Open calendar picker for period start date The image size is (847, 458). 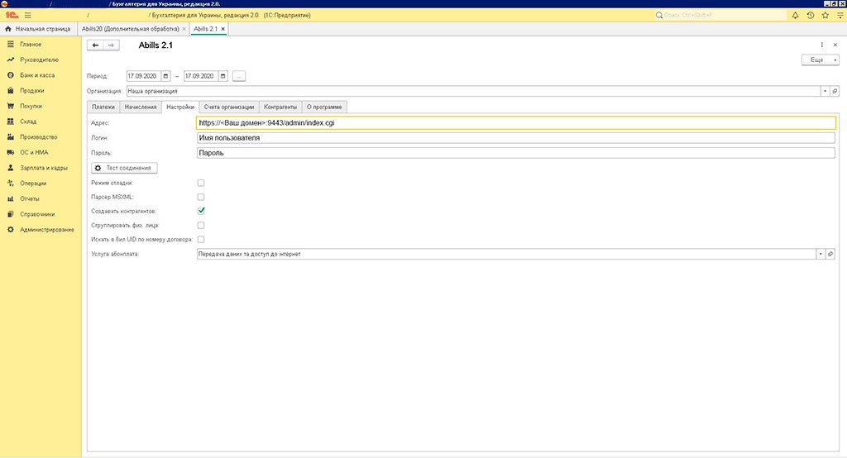(165, 76)
